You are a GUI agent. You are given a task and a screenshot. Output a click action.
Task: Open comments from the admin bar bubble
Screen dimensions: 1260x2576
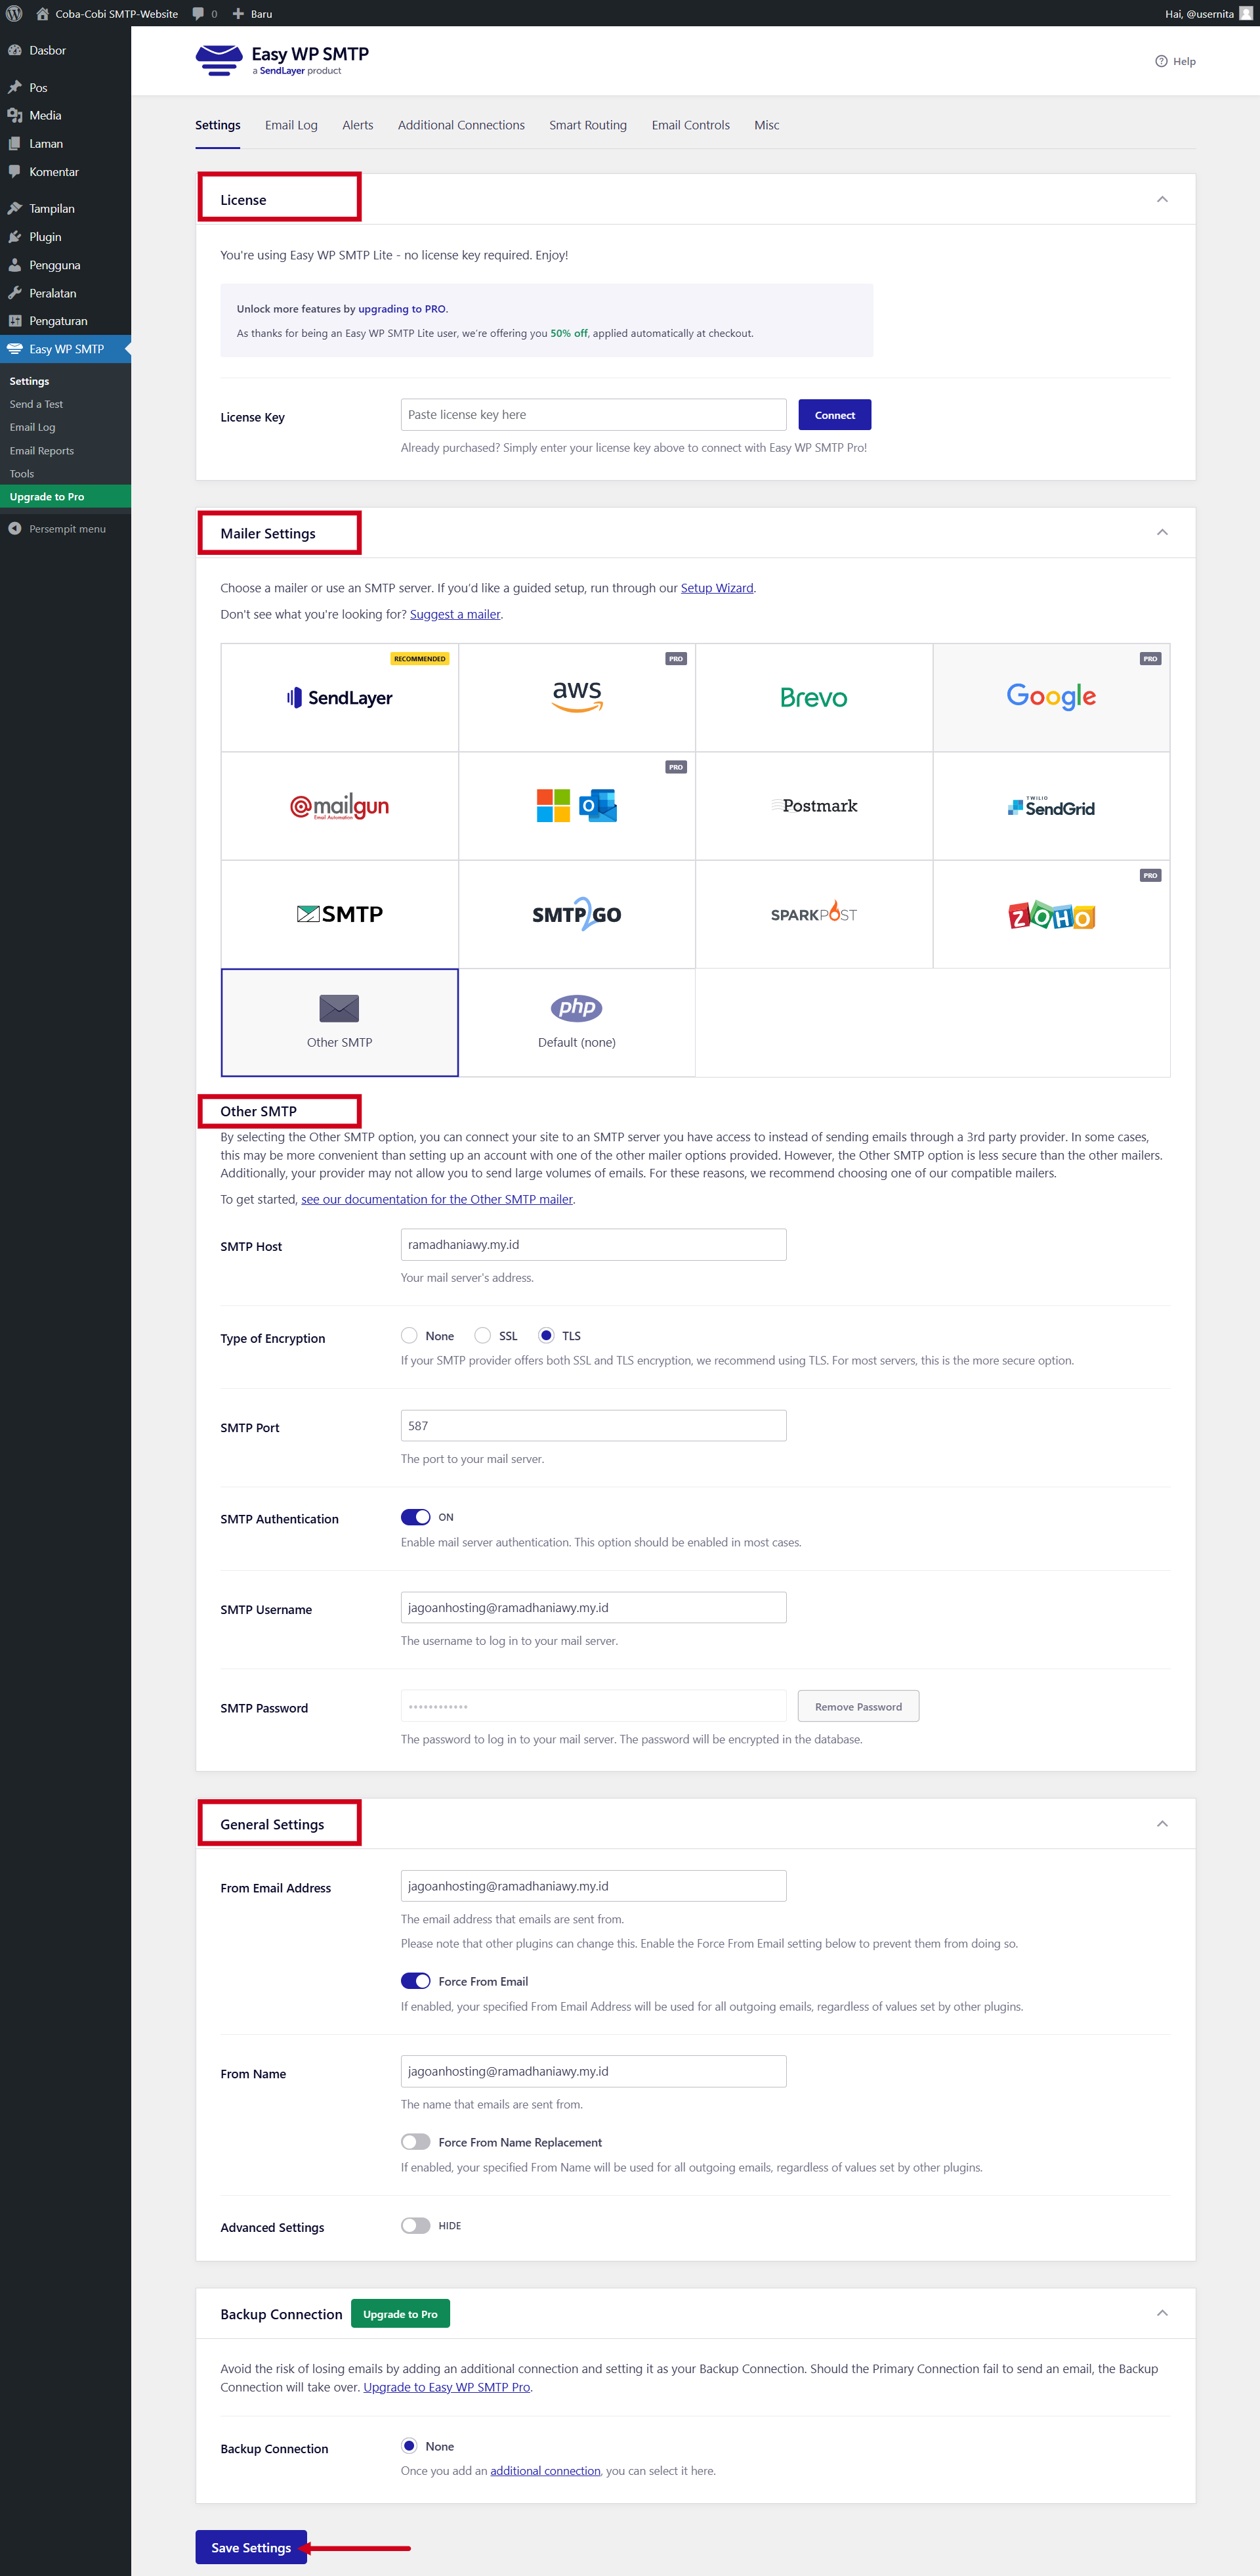(x=205, y=13)
